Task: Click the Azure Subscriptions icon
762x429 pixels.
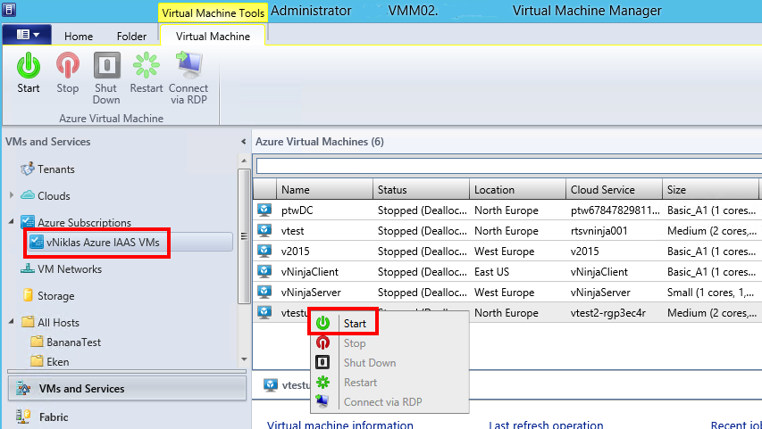Action: (x=28, y=222)
